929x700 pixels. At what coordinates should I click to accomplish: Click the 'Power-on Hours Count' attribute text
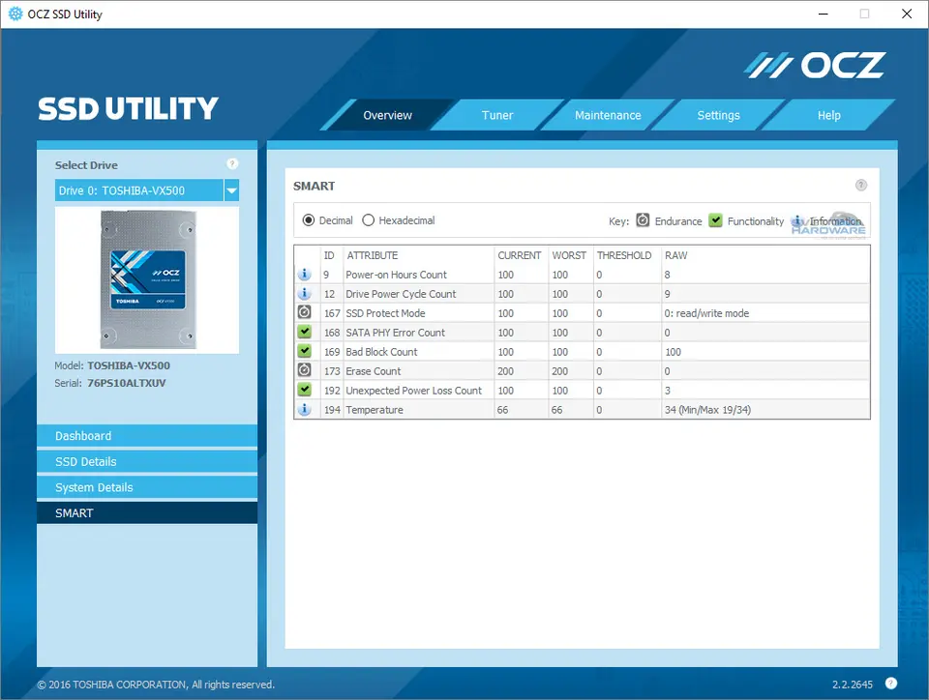pyautogui.click(x=397, y=275)
